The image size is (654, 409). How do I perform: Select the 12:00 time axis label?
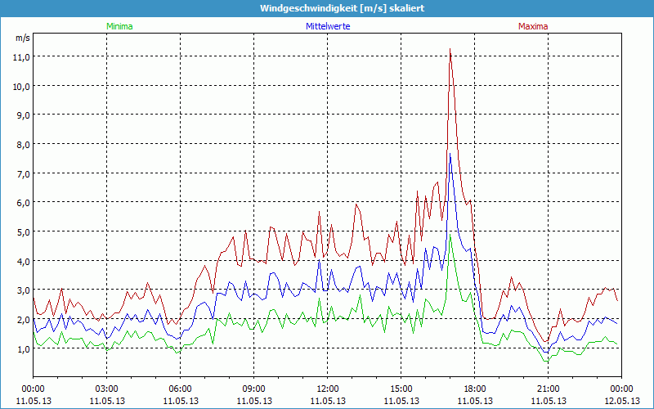pos(328,389)
